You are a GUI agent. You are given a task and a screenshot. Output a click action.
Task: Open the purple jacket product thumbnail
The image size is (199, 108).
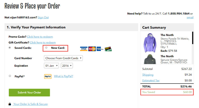(150, 43)
